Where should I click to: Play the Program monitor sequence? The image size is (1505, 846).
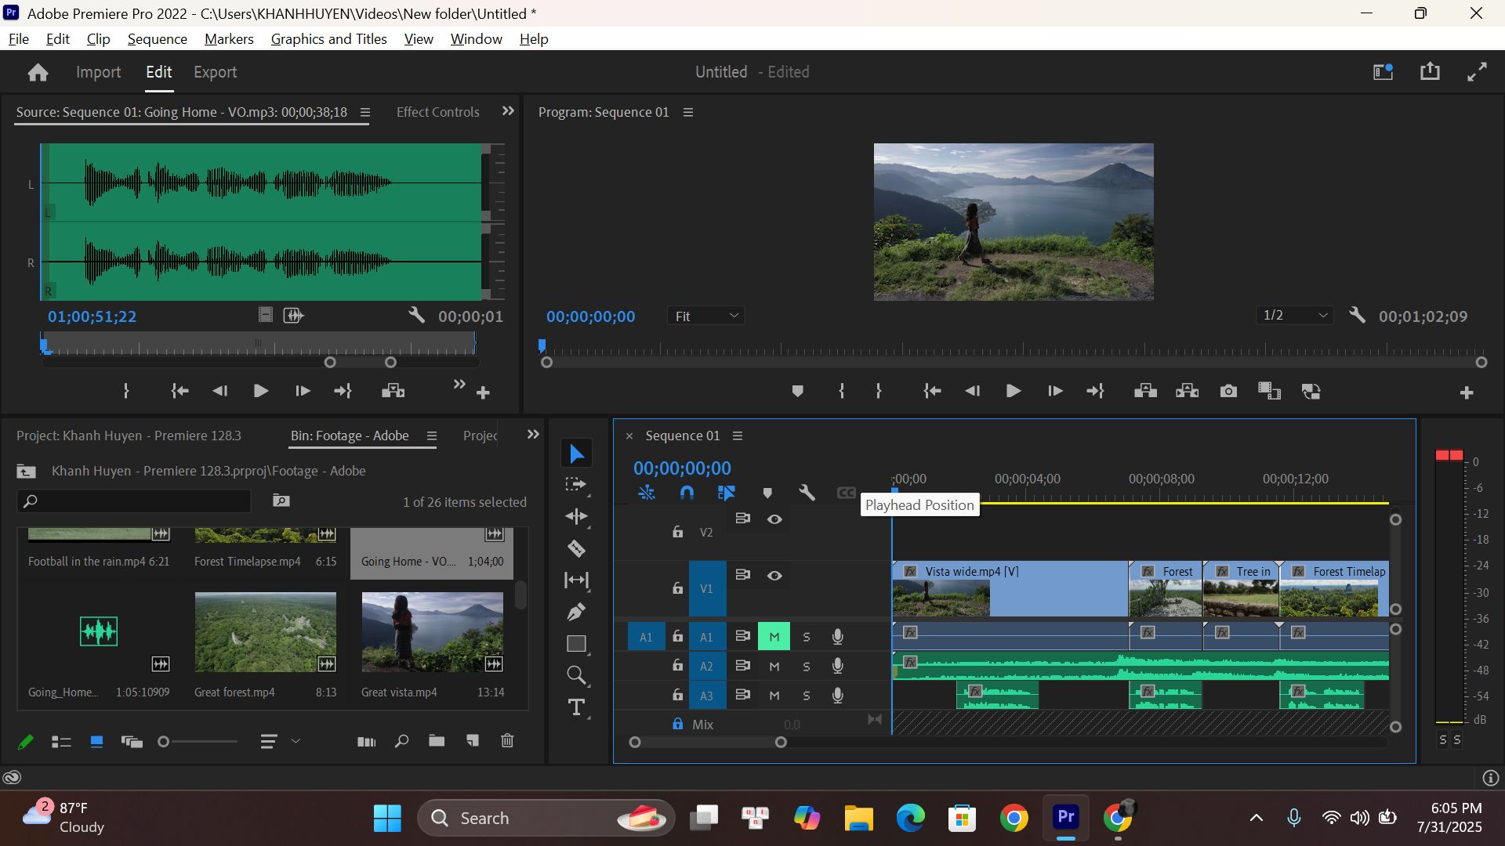(x=1013, y=391)
